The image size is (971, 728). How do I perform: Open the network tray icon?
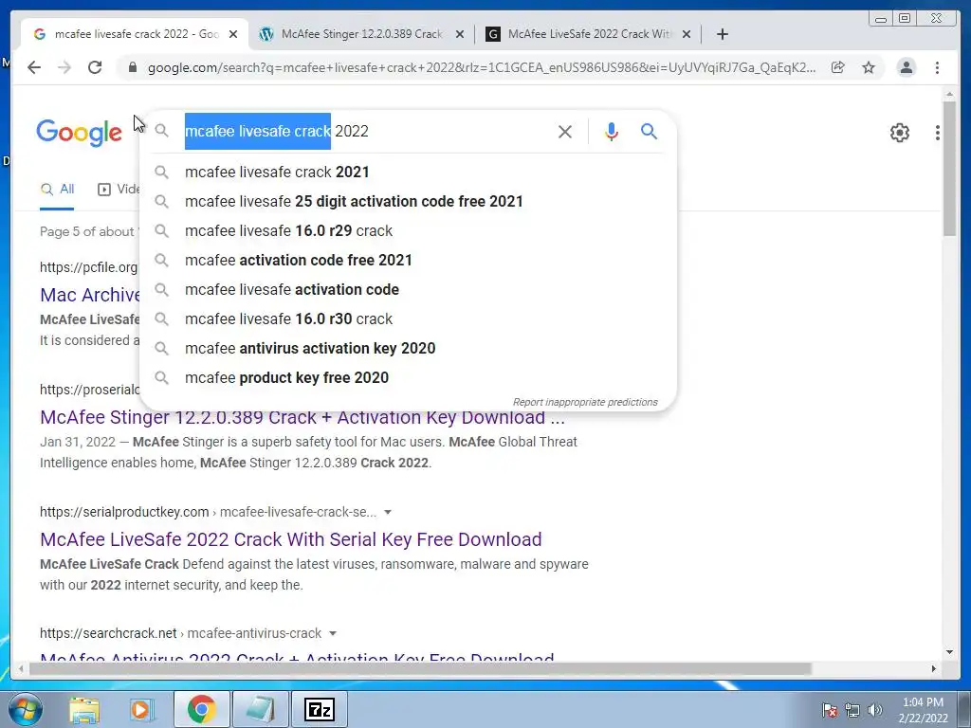click(x=852, y=710)
